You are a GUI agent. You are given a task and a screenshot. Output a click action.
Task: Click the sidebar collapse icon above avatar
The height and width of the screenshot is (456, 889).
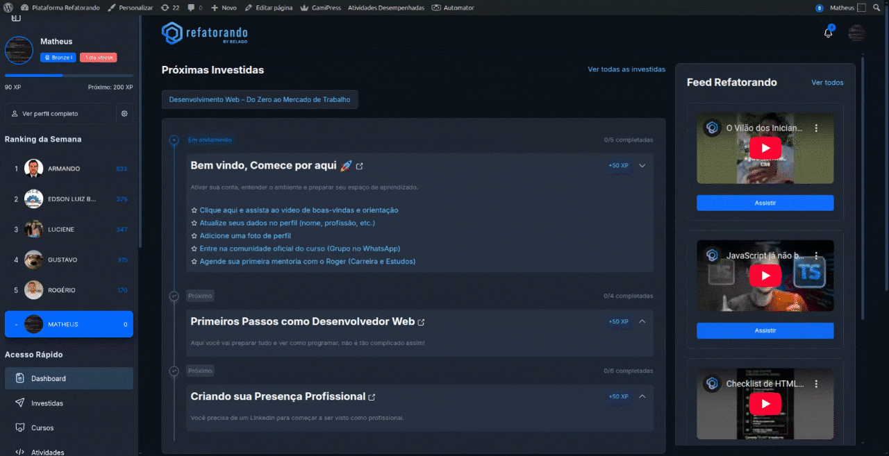[16, 17]
